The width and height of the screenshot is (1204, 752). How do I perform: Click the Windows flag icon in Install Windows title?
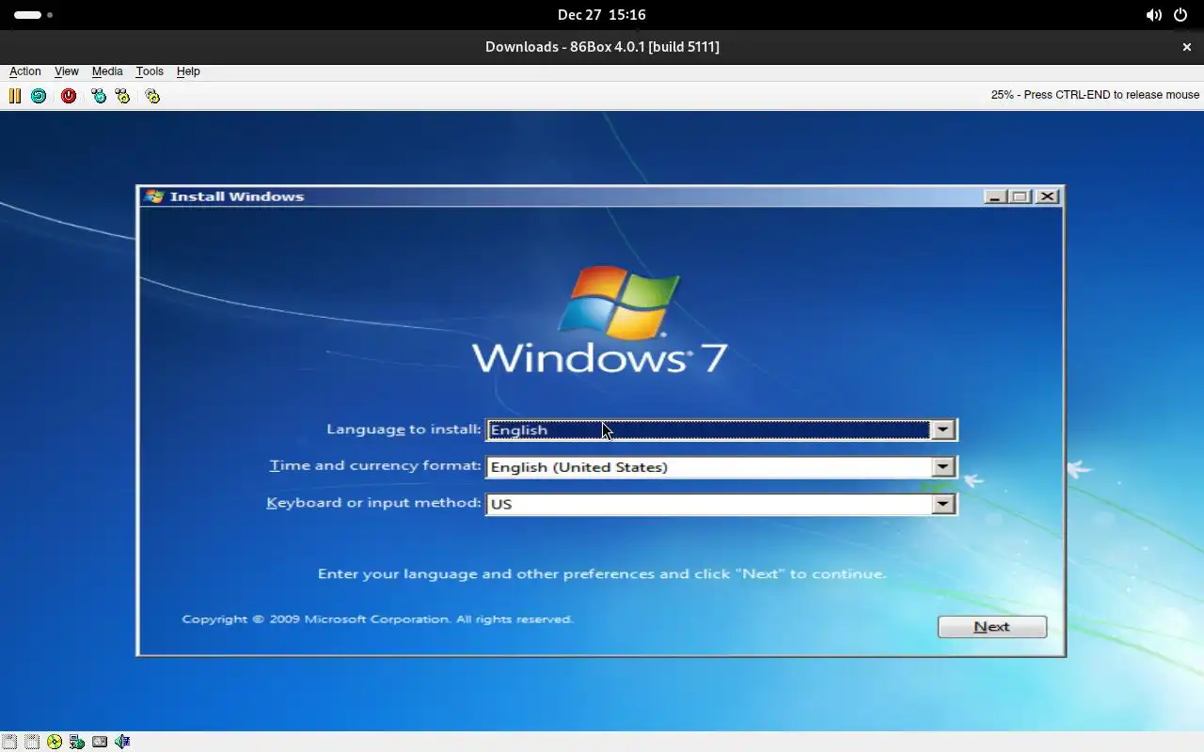154,196
